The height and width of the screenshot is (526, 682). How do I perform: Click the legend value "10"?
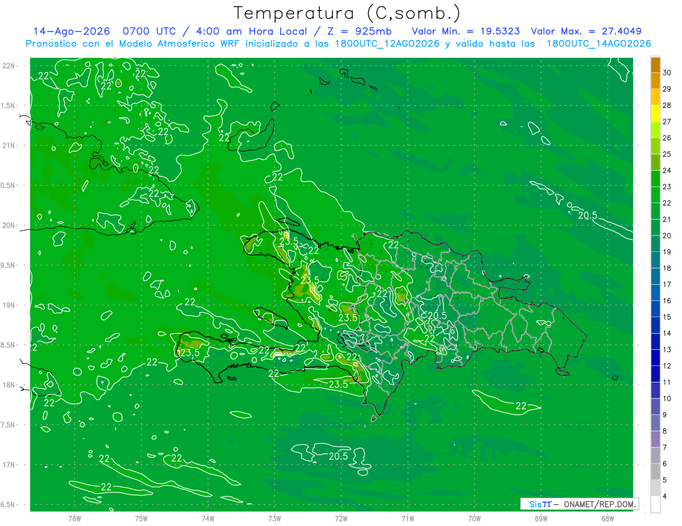tap(668, 398)
